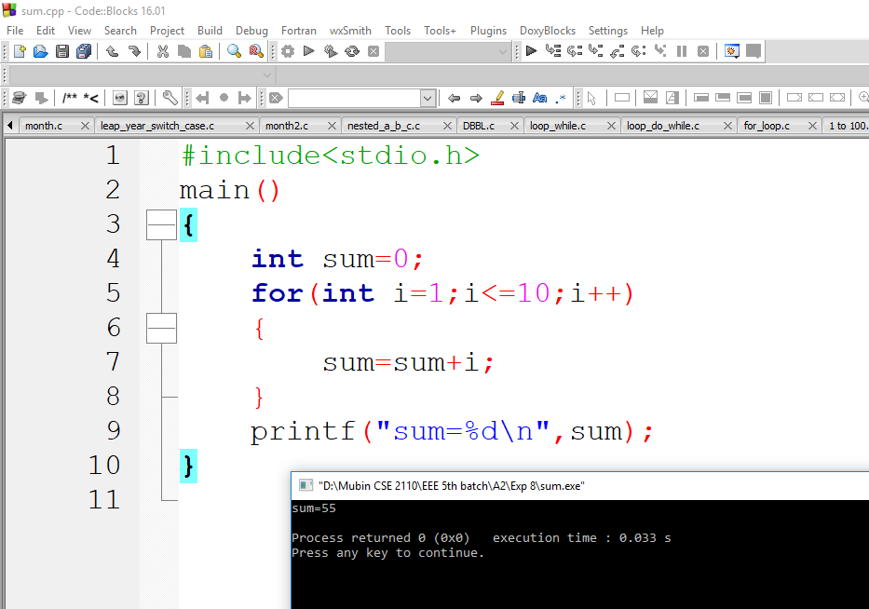Image resolution: width=869 pixels, height=609 pixels.
Task: Pause the running debugger
Action: [681, 51]
